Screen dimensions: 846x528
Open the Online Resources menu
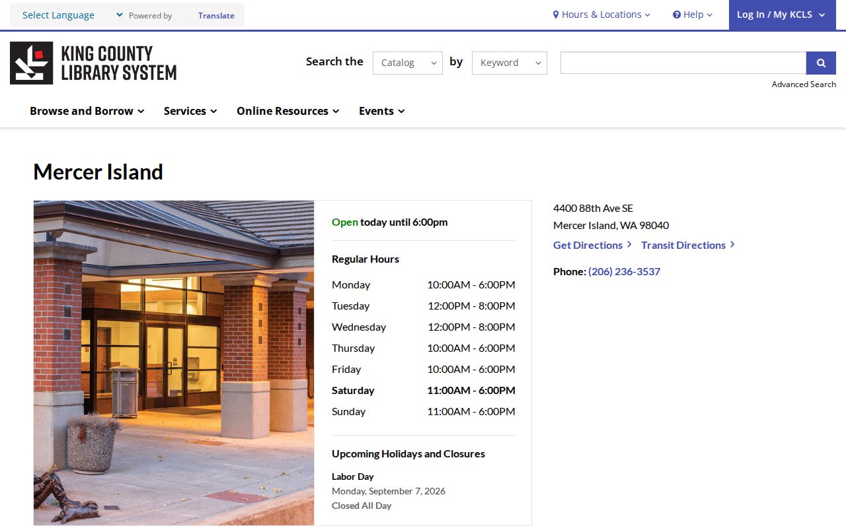(288, 111)
